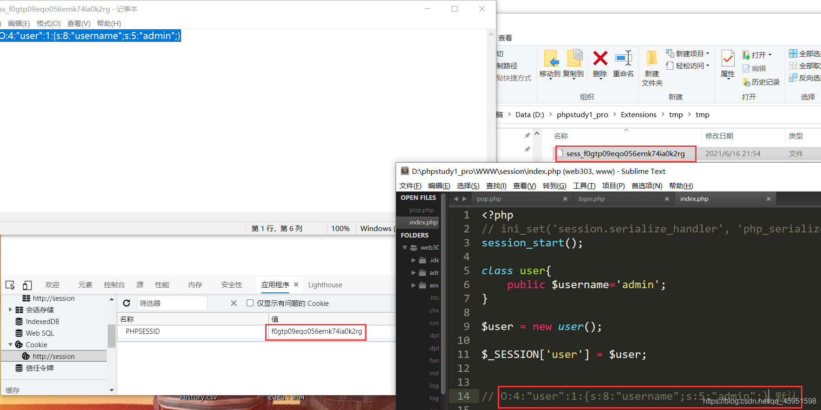Viewport: 821px width, 410px height.
Task: Click the Properties checkmark icon in Explorer
Action: click(x=728, y=59)
